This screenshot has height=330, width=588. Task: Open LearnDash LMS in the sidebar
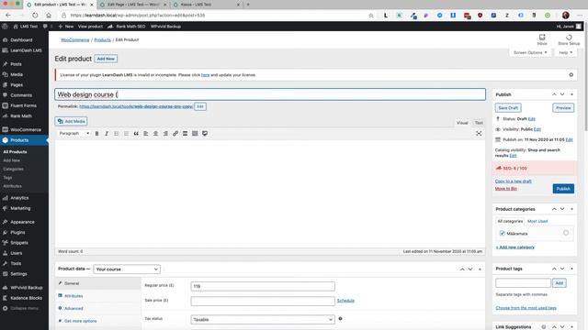(x=25, y=50)
